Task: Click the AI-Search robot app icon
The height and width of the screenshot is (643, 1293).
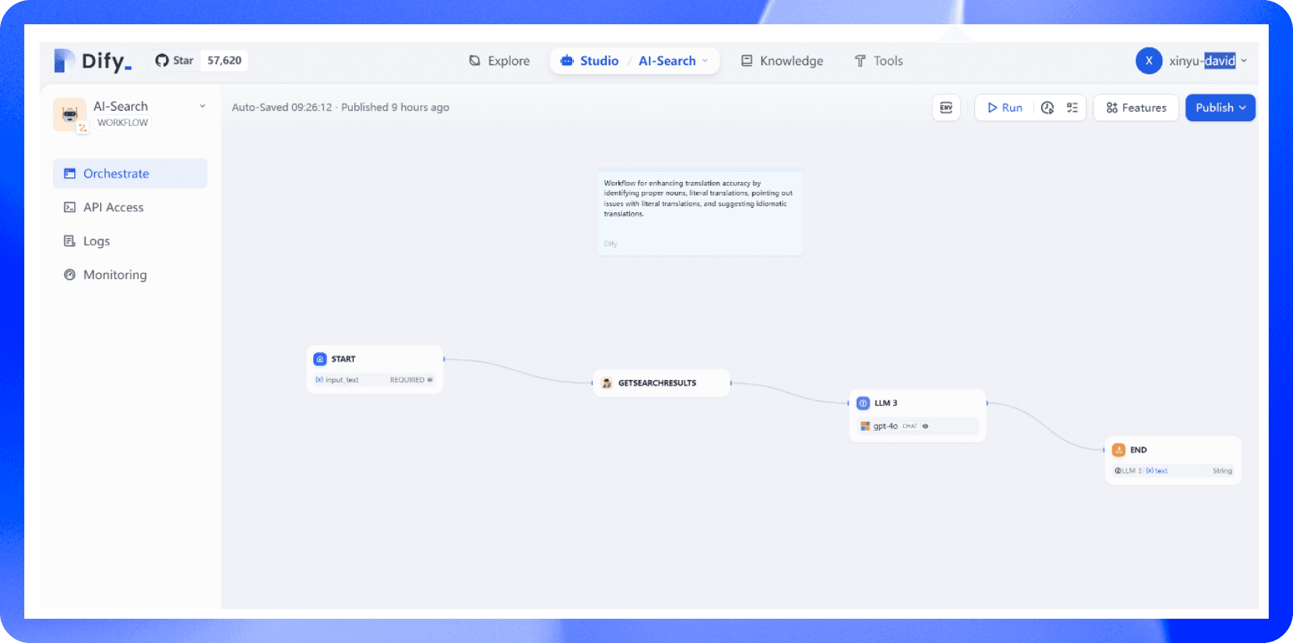Action: 70,114
